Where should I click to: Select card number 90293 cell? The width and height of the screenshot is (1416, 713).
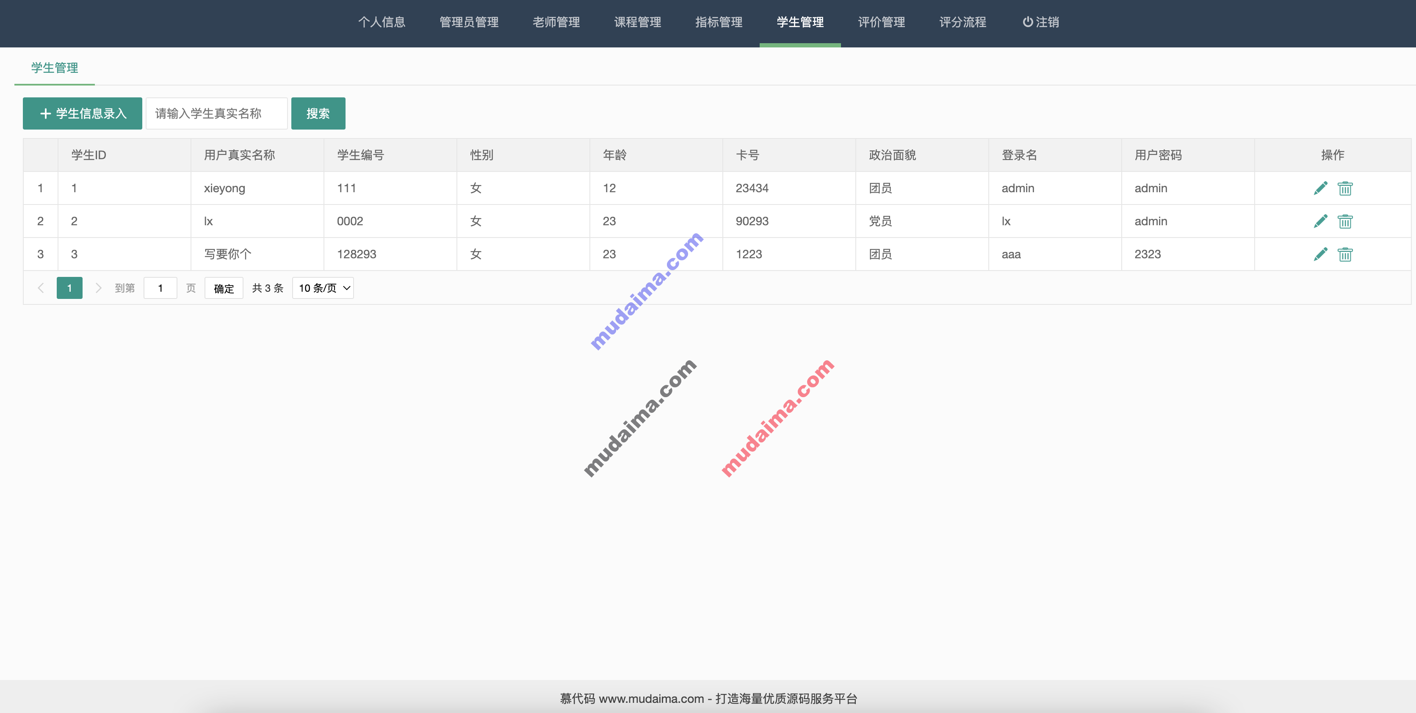tap(789, 221)
